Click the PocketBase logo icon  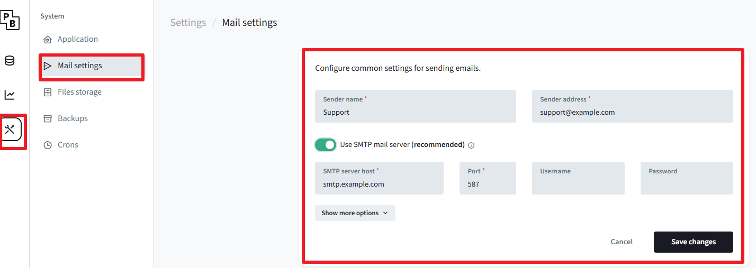click(10, 20)
